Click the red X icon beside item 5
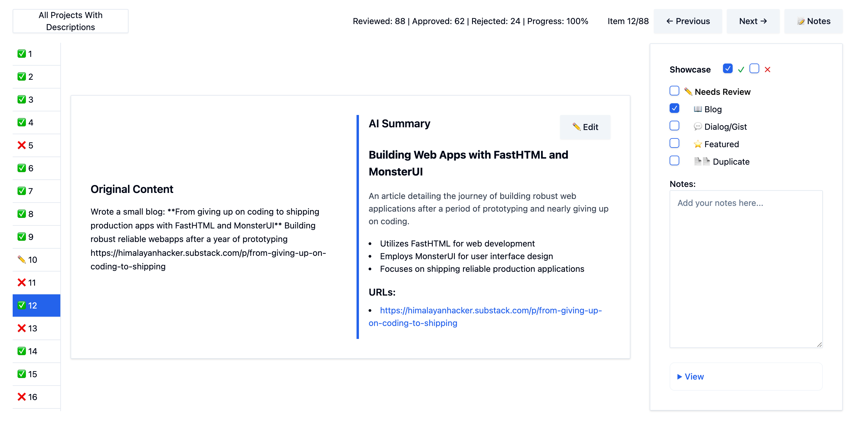 click(21, 145)
